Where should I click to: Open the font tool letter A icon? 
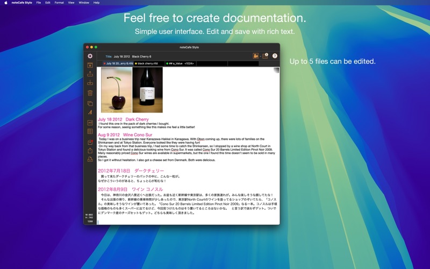[x=90, y=112]
